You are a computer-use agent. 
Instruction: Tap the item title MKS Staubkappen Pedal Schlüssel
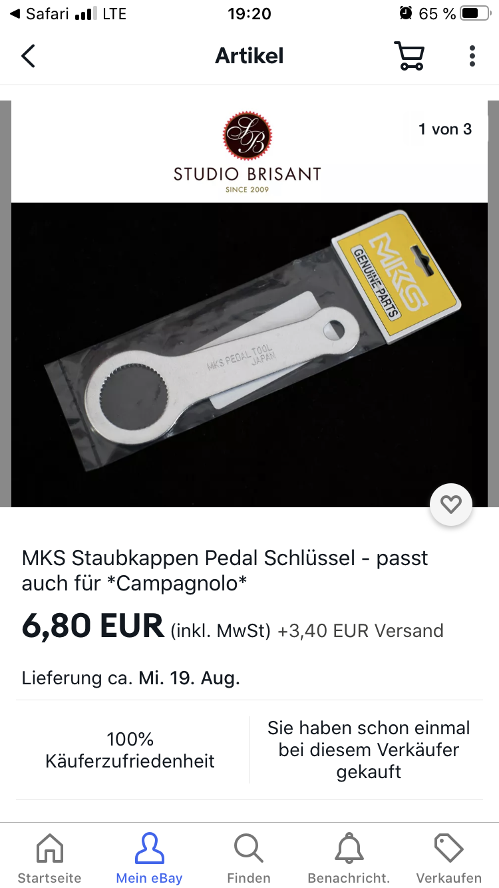coord(225,570)
